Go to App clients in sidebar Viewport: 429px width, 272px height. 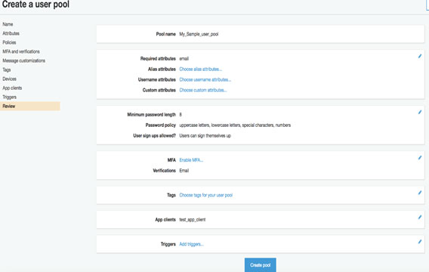coord(12,88)
